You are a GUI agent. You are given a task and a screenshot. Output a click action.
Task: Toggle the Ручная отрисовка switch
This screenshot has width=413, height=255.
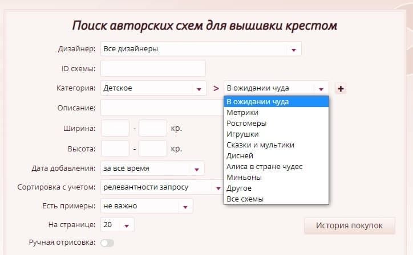coord(107,243)
